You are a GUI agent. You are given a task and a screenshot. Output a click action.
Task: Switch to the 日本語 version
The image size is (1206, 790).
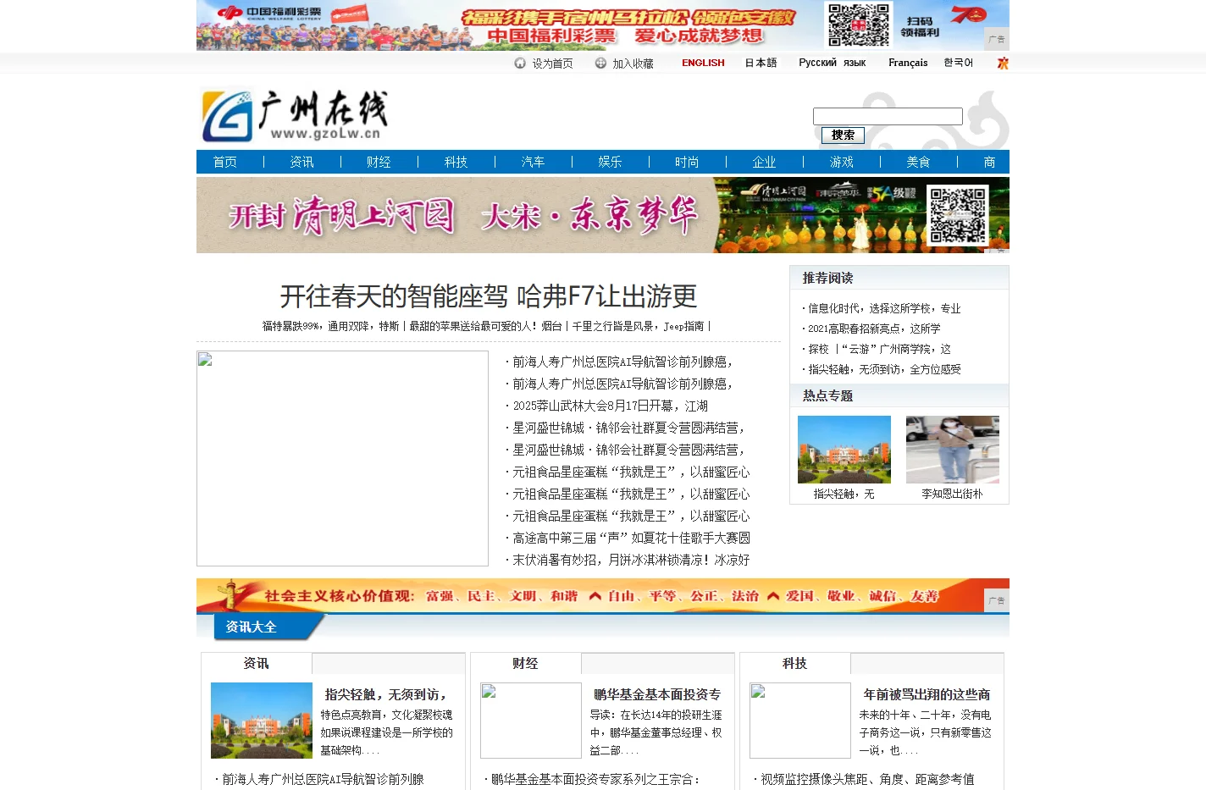click(761, 63)
